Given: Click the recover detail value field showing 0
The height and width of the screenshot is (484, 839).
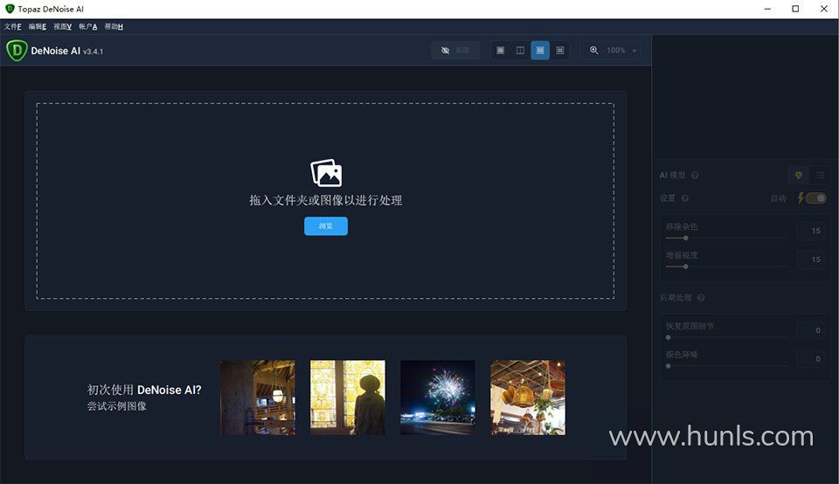Looking at the screenshot, I should click(810, 330).
